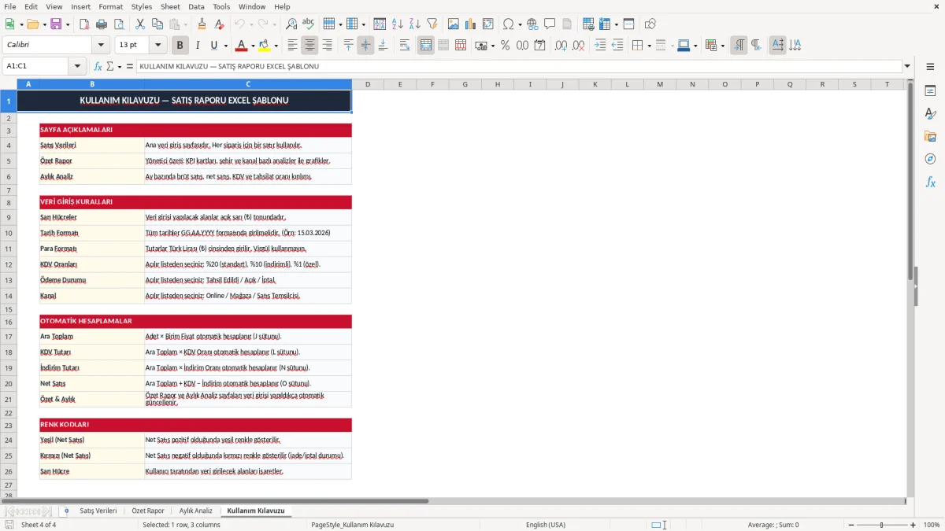Switch to the Satış Verileri sheet tab
Screen dimensions: 945x531
[98, 511]
